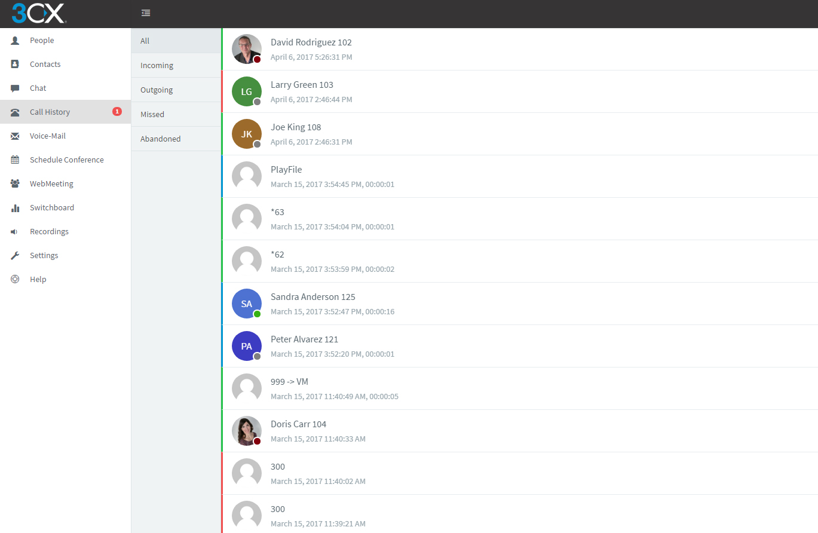This screenshot has width=818, height=533.
Task: Click the 3CX logo
Action: pos(39,13)
